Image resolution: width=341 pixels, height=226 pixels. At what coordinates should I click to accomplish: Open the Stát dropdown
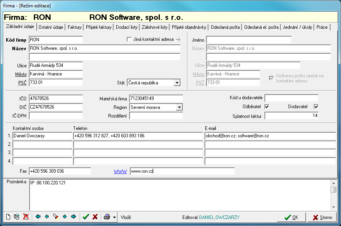pyautogui.click(x=177, y=83)
